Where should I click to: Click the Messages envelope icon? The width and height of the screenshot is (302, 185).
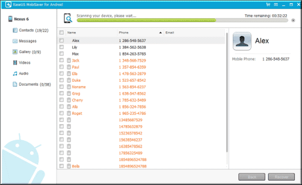[15, 41]
